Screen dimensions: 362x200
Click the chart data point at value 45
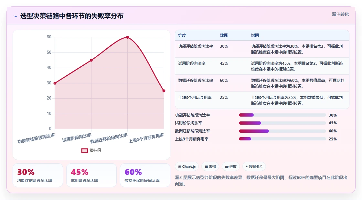91,60
